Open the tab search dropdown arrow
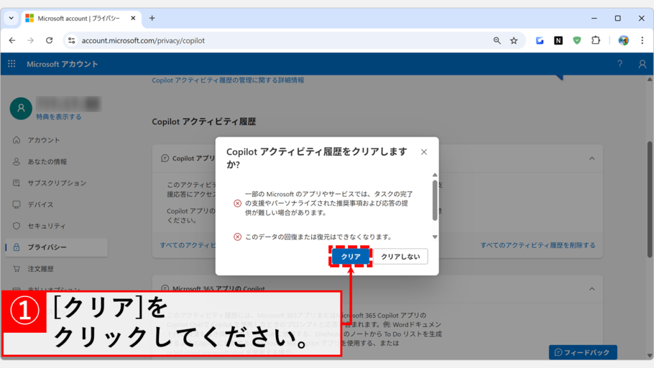654x368 pixels. click(11, 18)
